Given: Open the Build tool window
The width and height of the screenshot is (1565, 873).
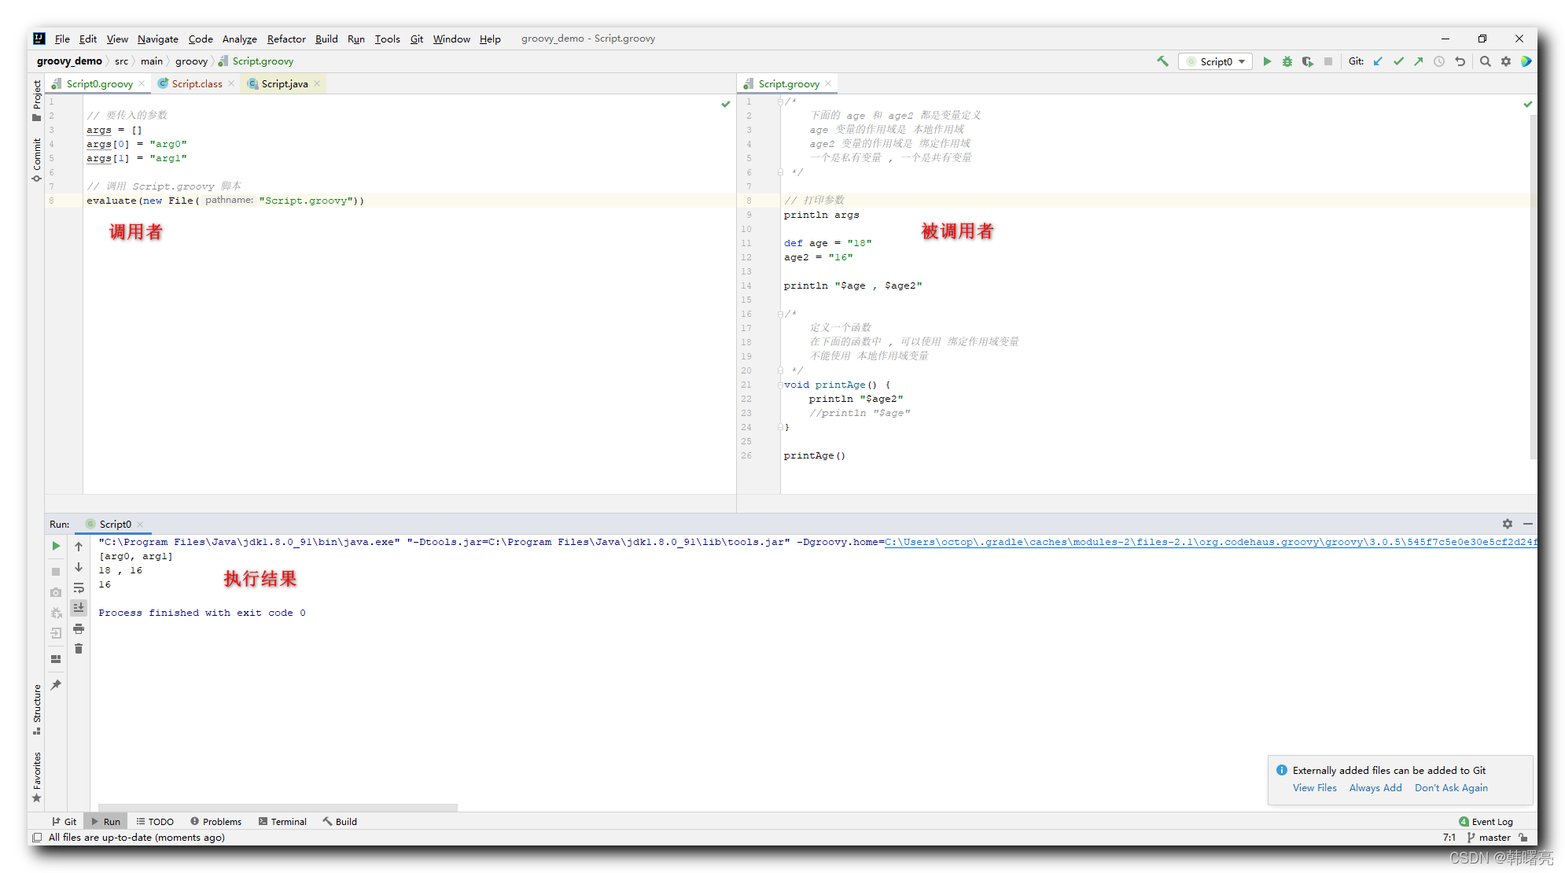Looking at the screenshot, I should [x=340, y=822].
